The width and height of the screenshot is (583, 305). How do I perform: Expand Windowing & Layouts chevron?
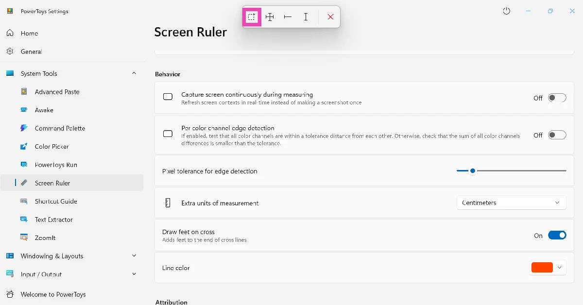click(x=134, y=256)
